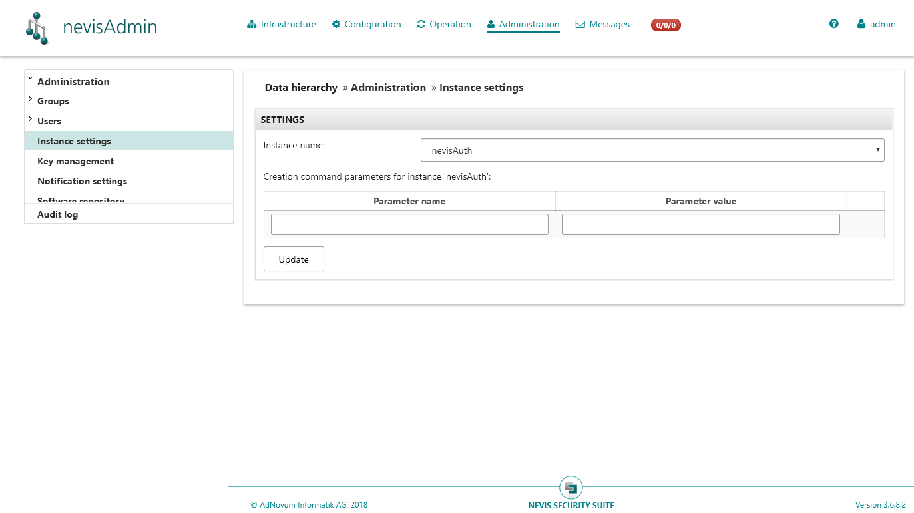Click the 'Parameter value' column header
This screenshot has height=513, width=914.
click(x=701, y=201)
